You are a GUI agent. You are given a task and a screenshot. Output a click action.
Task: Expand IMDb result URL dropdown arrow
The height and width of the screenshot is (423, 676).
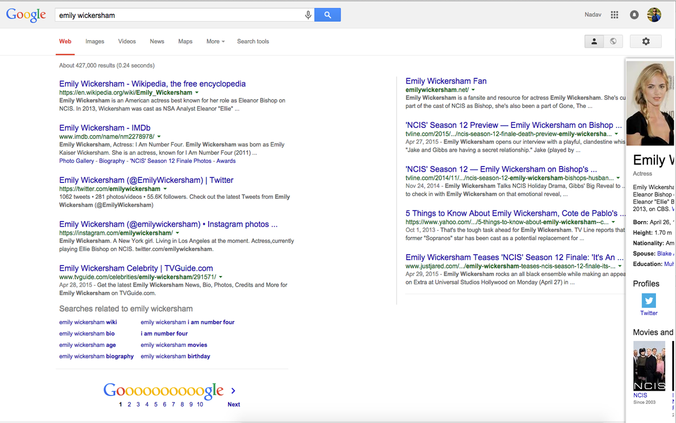tap(159, 136)
